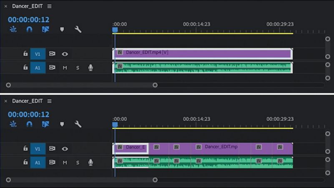
Task: Click the A1 track target in lower timeline
Action: click(38, 162)
